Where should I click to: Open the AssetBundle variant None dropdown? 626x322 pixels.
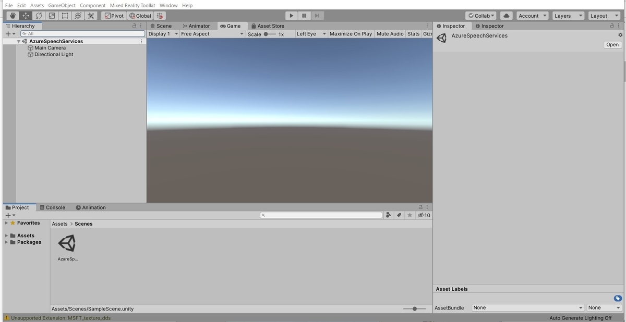(x=605, y=308)
